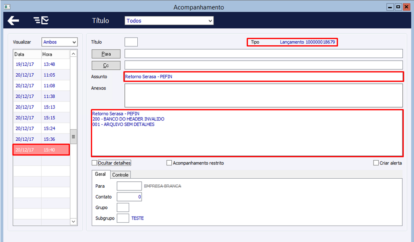Click the EMPRESA BRANCA label

coord(163,186)
